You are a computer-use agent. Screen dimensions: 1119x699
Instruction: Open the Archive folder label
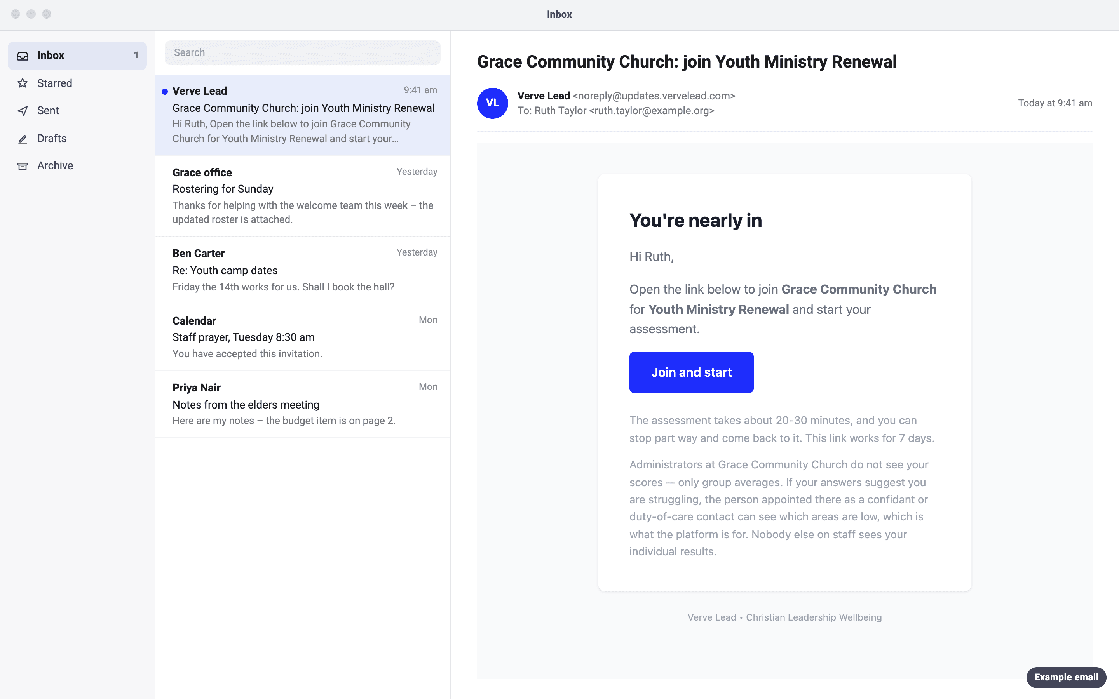click(x=55, y=165)
